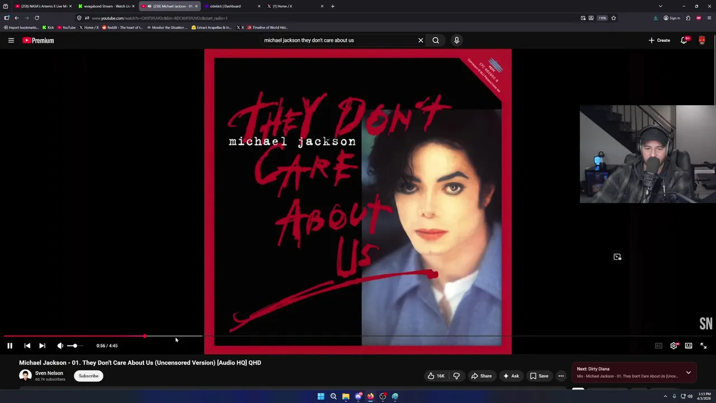Open the clock showing 1:13 PM

click(x=704, y=396)
